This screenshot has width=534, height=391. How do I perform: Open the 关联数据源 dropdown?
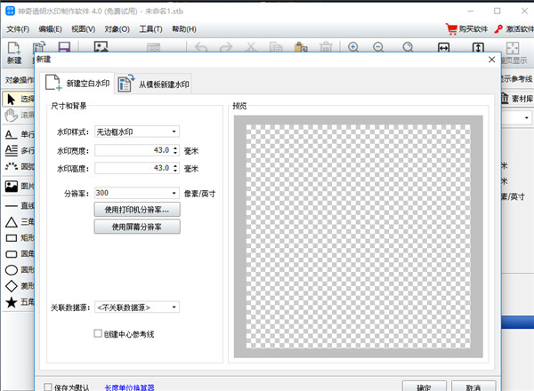tap(137, 307)
